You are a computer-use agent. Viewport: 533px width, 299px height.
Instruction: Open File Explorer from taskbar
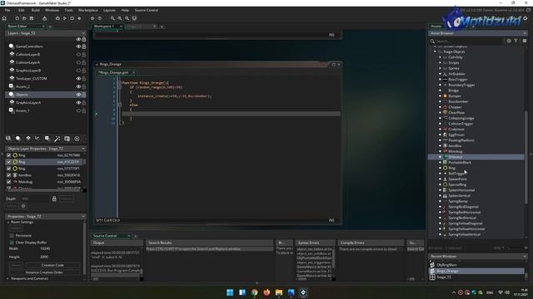point(279,292)
